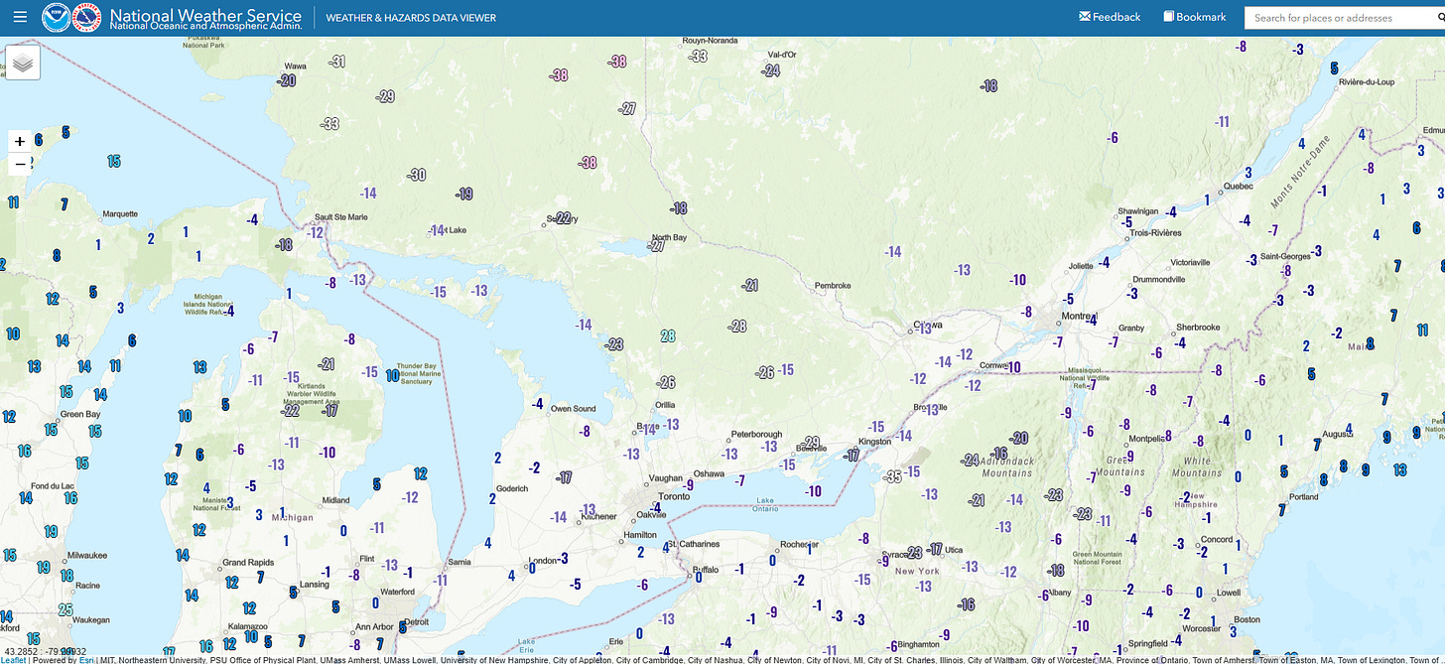The width and height of the screenshot is (1445, 664).
Task: Open the hamburger menu in the header
Action: pyautogui.click(x=20, y=17)
